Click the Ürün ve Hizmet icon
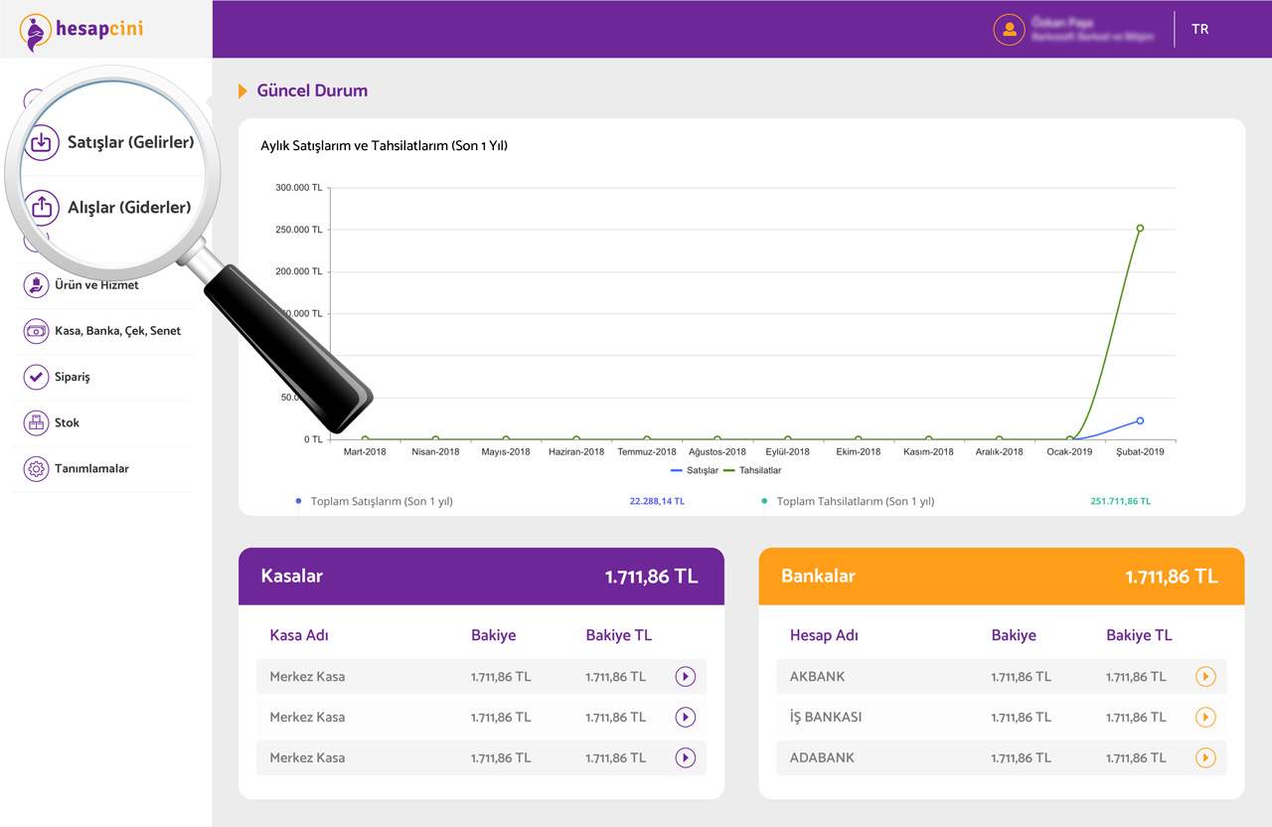Screen dimensions: 1272x827 point(37,285)
